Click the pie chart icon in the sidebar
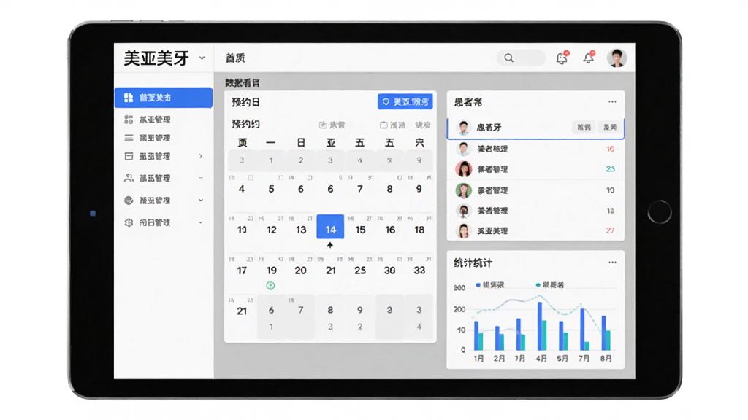The image size is (748, 420). click(129, 201)
